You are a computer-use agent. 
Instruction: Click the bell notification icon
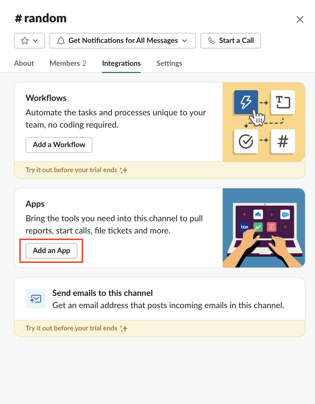point(61,41)
